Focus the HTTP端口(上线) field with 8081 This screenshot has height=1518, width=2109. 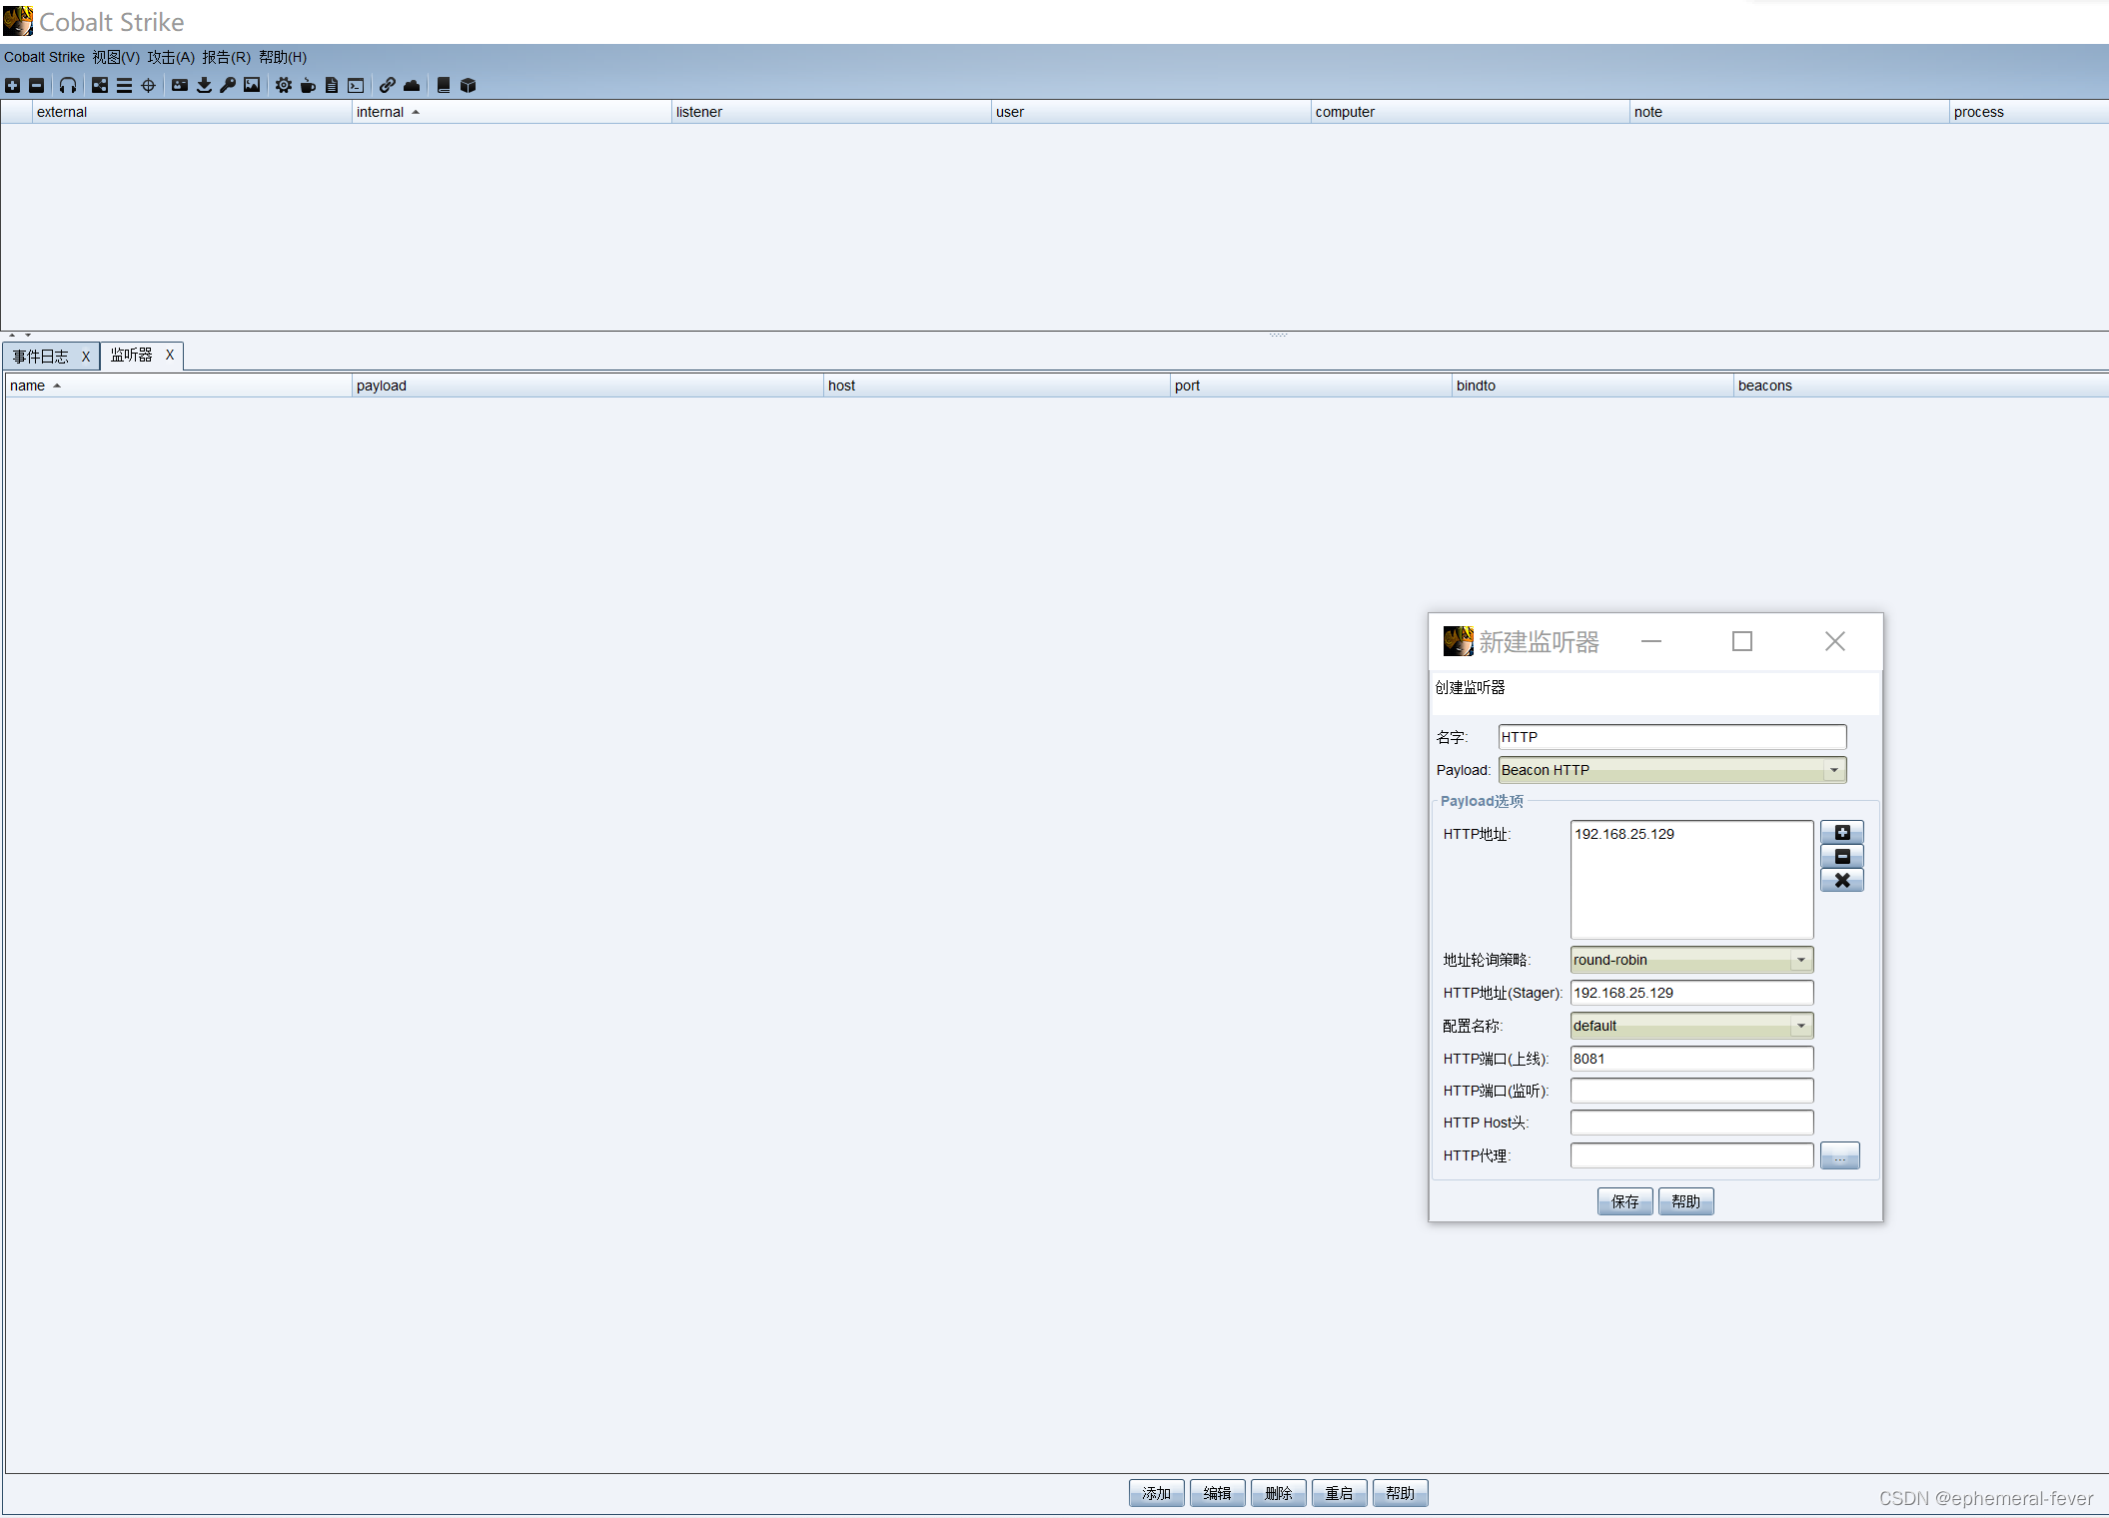tap(1691, 1059)
